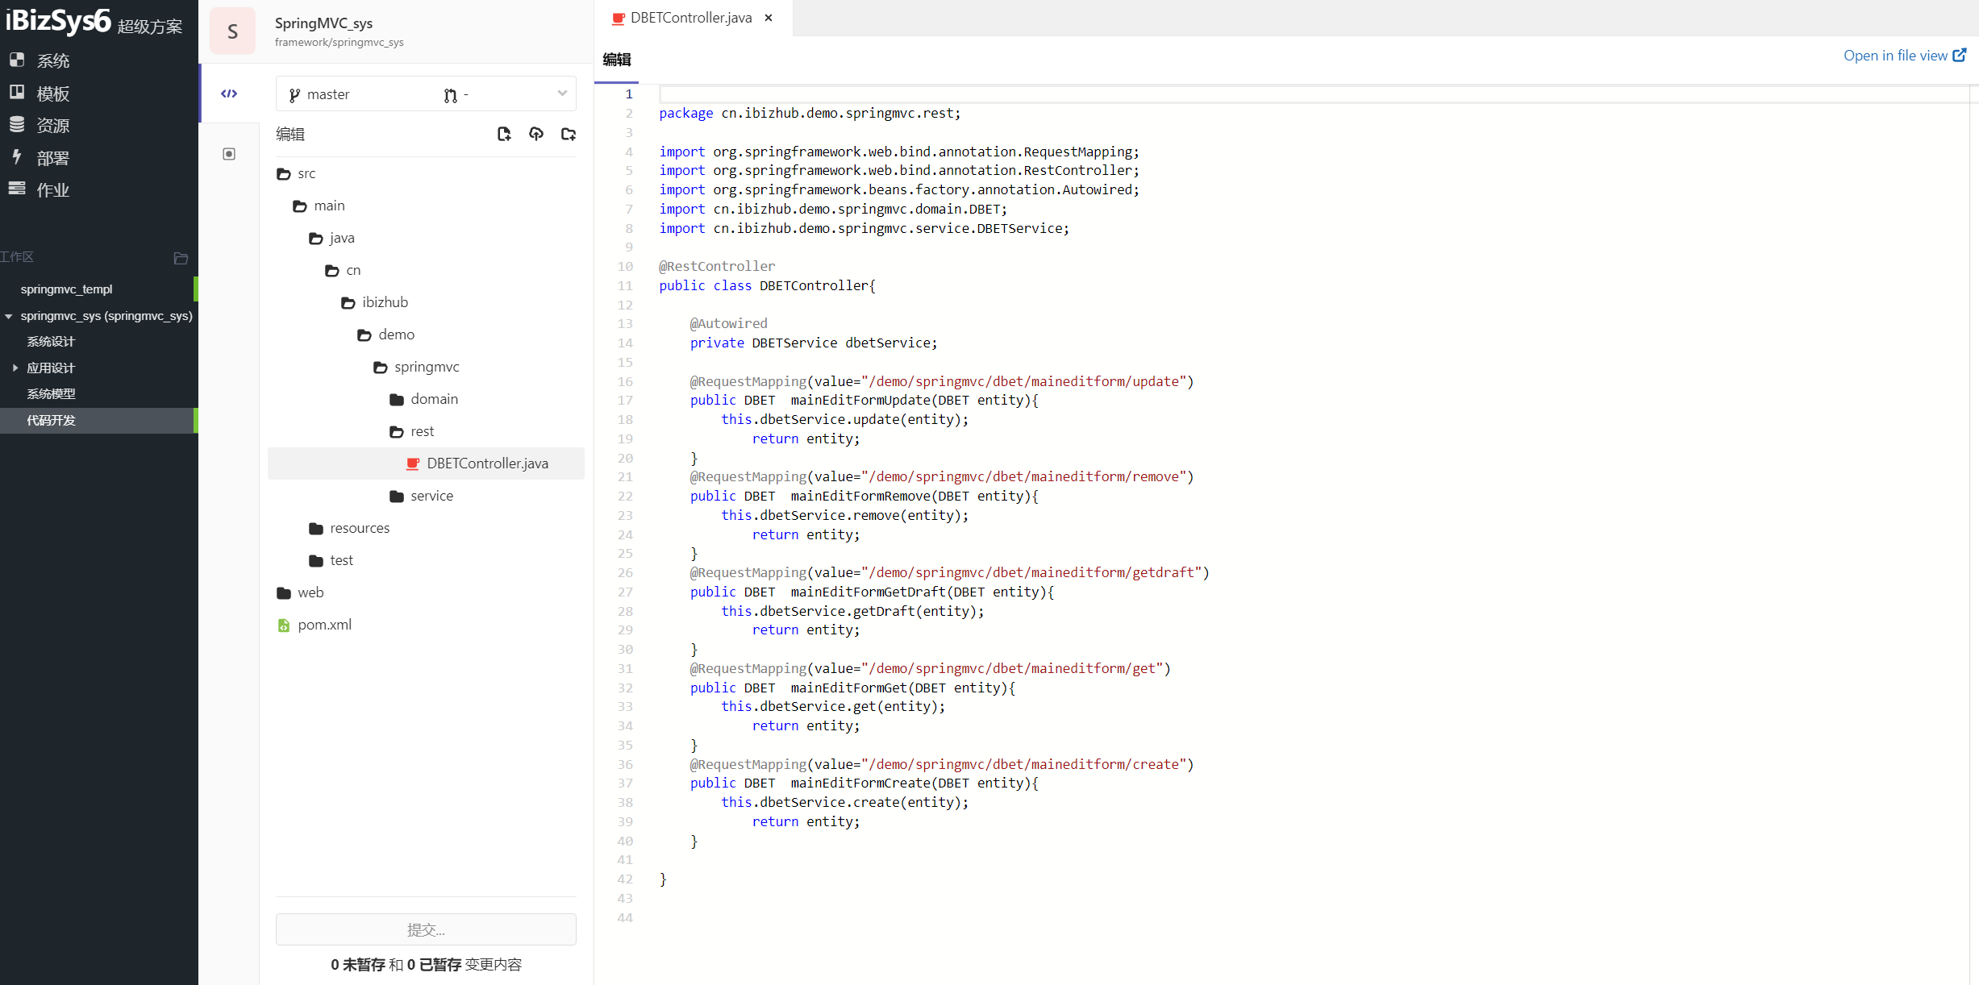Open 系统模型 in workspace tree
Viewport: 1979px width, 985px height.
tap(51, 394)
